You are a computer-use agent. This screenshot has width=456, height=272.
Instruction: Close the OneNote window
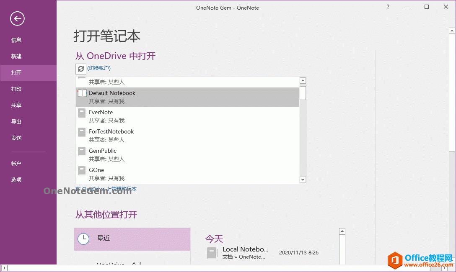click(446, 7)
